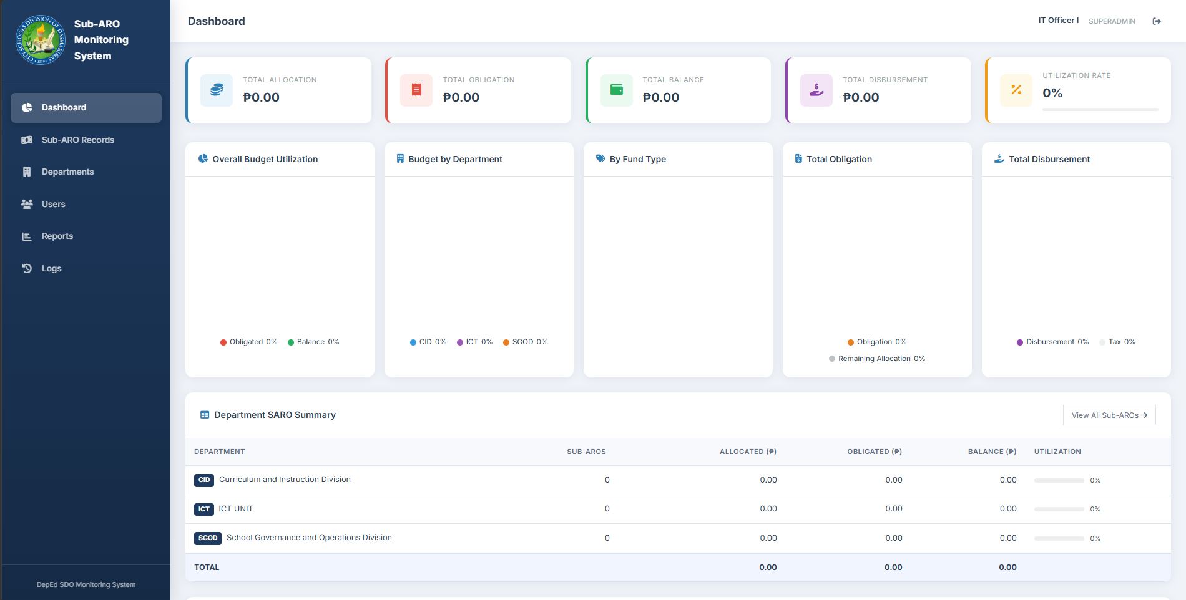Toggle the Remaining Allocation legend item
The width and height of the screenshot is (1186, 600).
877,359
